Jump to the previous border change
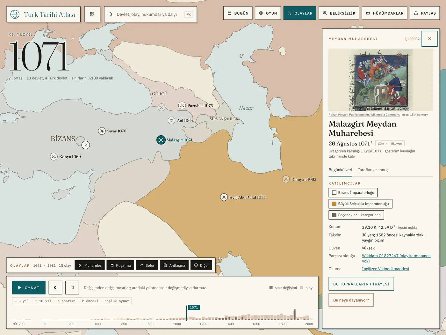Viewport: 446px width, 335px height. 55,287
